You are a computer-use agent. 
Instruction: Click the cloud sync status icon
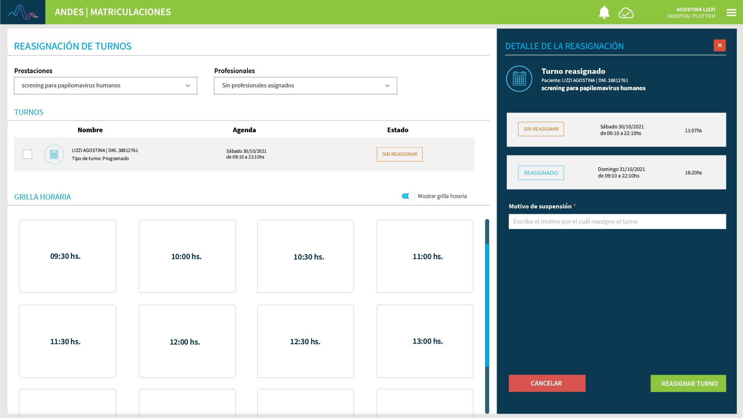click(x=626, y=13)
